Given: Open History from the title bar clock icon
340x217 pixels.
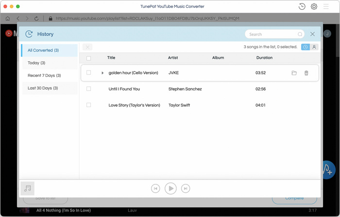Looking at the screenshot, I should point(302,6).
